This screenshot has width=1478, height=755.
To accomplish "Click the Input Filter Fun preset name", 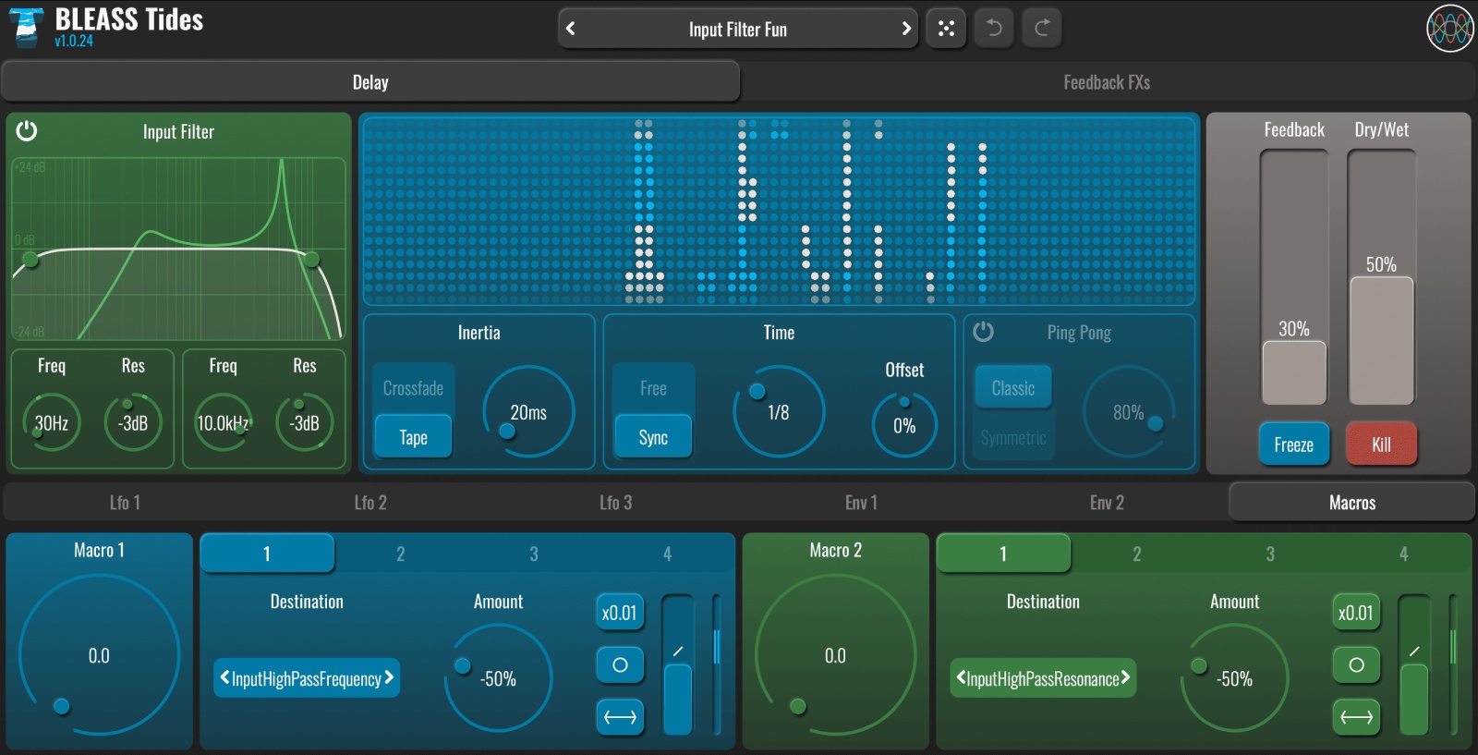I will [737, 30].
